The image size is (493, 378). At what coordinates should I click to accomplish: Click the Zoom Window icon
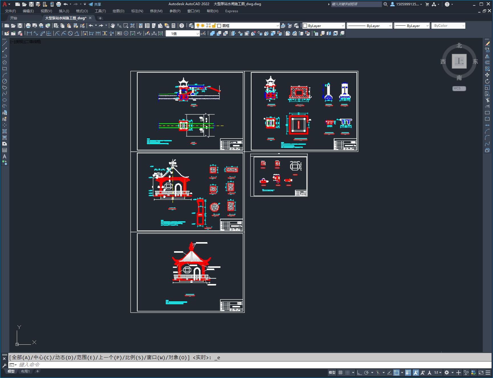click(126, 26)
